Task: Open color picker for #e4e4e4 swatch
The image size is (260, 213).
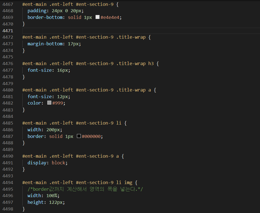Action: (98, 17)
